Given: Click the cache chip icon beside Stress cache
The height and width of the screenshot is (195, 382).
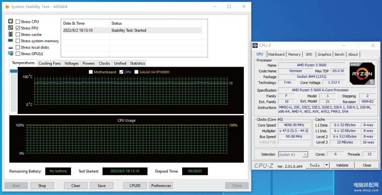Looking at the screenshot, I should click(x=11, y=34).
